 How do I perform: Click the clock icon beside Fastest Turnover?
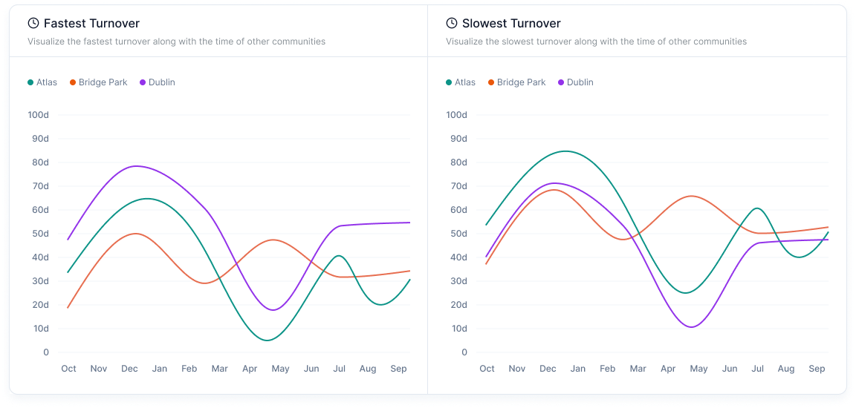(x=33, y=24)
